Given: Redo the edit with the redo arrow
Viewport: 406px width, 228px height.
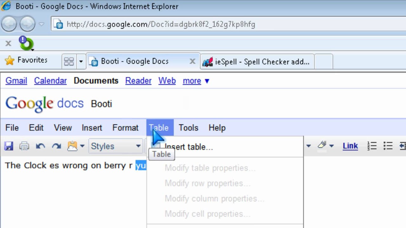Looking at the screenshot, I should 56,146.
